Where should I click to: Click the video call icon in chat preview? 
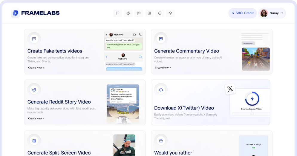click(x=135, y=35)
